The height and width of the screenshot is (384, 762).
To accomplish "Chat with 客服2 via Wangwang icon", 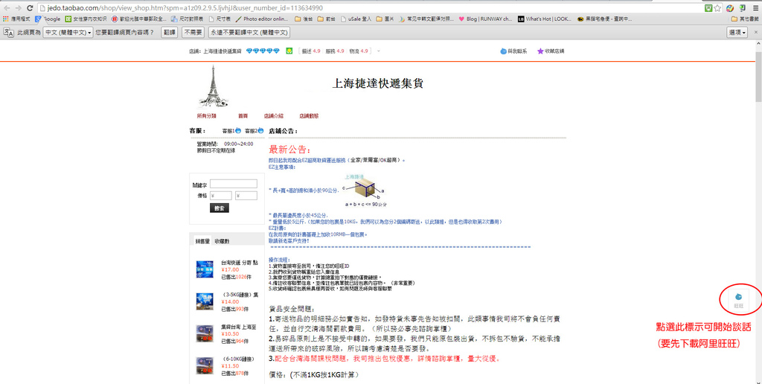I will click(261, 131).
